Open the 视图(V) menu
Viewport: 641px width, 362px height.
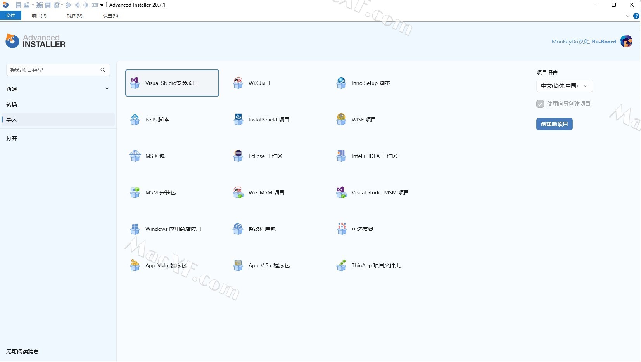(74, 16)
